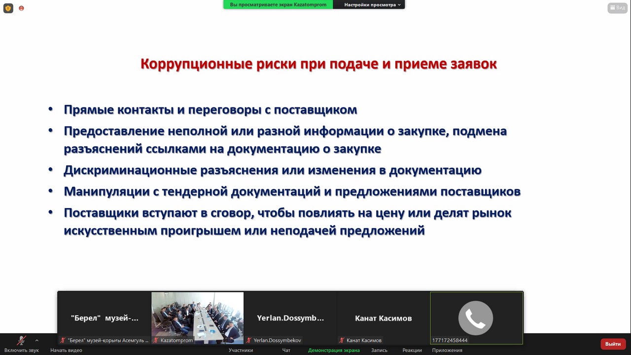Screen dimensions: 631x355
Task: Open 'Настройки просмотра' view options dropdown
Action: point(372,4)
